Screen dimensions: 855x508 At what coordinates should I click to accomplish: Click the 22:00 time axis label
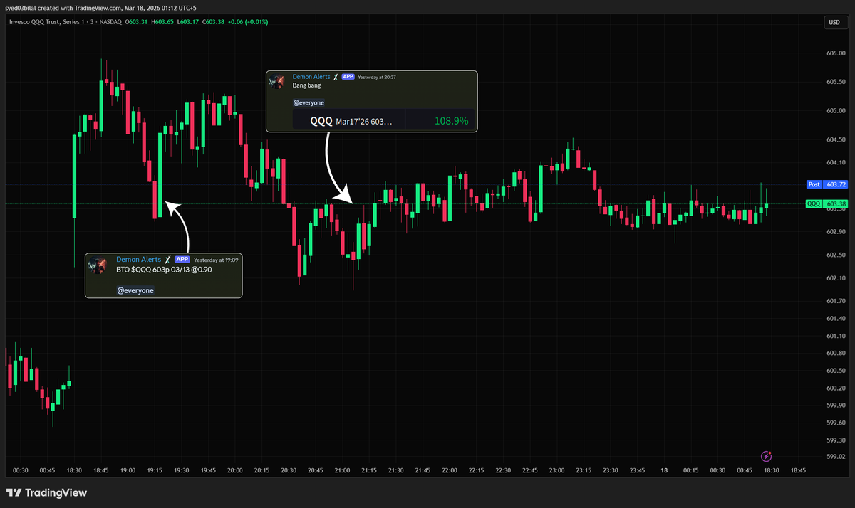tap(450, 470)
